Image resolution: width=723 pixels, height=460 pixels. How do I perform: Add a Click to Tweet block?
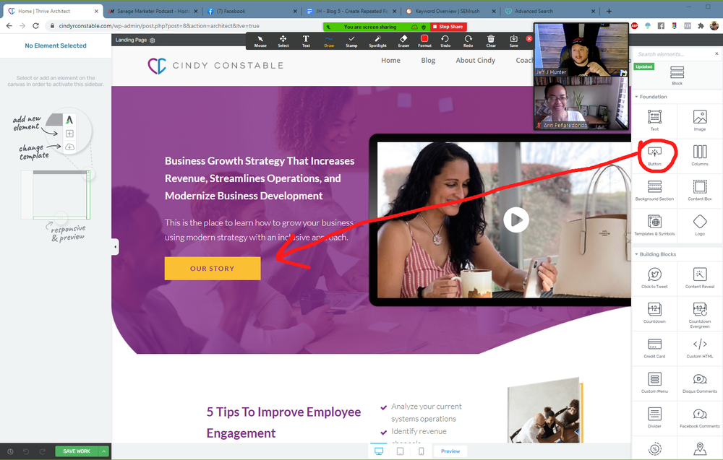(x=654, y=277)
